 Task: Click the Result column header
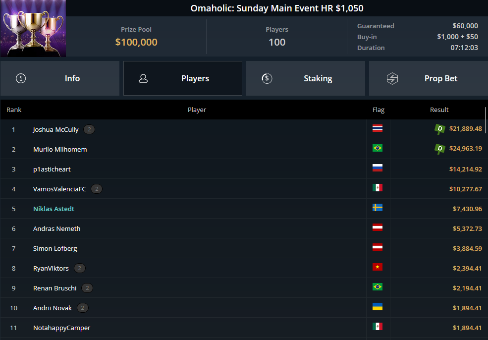click(439, 110)
